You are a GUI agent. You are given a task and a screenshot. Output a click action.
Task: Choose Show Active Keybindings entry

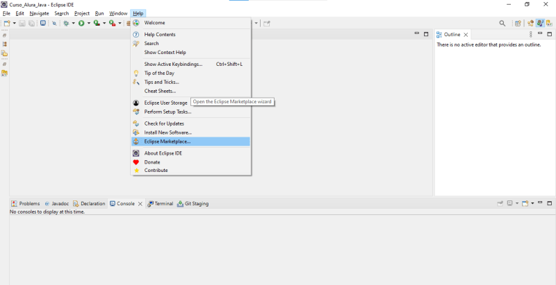190,64
